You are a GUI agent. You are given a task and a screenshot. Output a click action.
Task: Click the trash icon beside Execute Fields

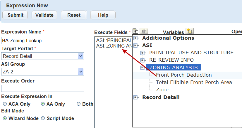(144, 31)
